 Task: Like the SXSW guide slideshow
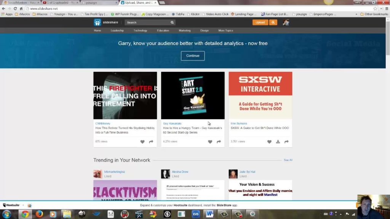click(269, 141)
